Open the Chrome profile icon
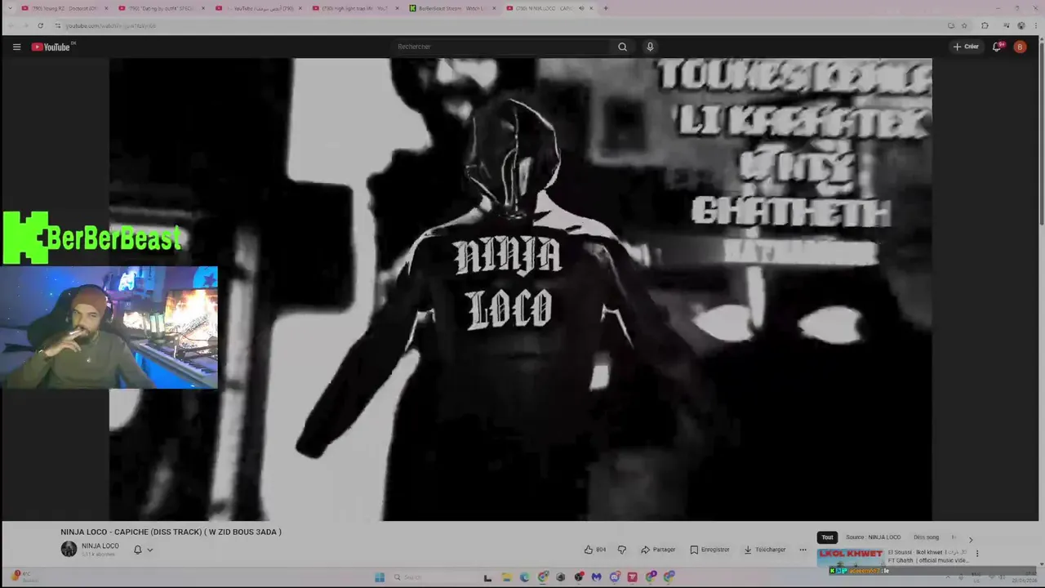This screenshot has width=1045, height=588. (1021, 25)
